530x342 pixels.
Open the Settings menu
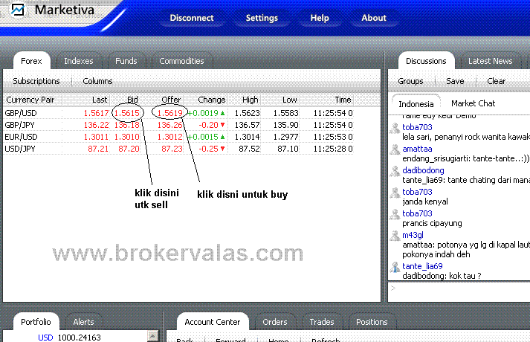tap(262, 18)
